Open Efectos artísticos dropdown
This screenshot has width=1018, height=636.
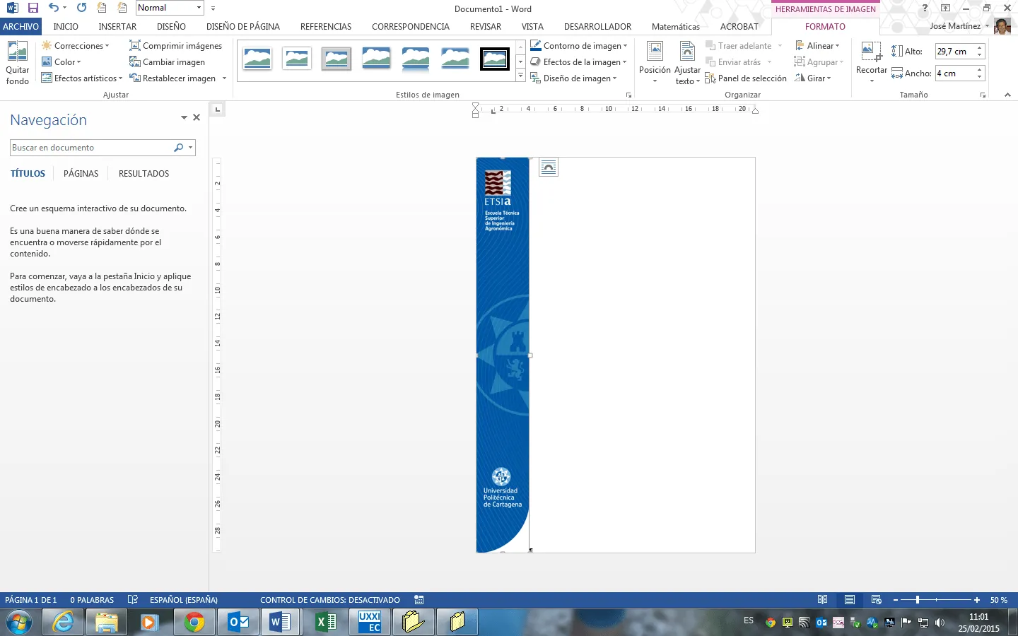[81, 78]
